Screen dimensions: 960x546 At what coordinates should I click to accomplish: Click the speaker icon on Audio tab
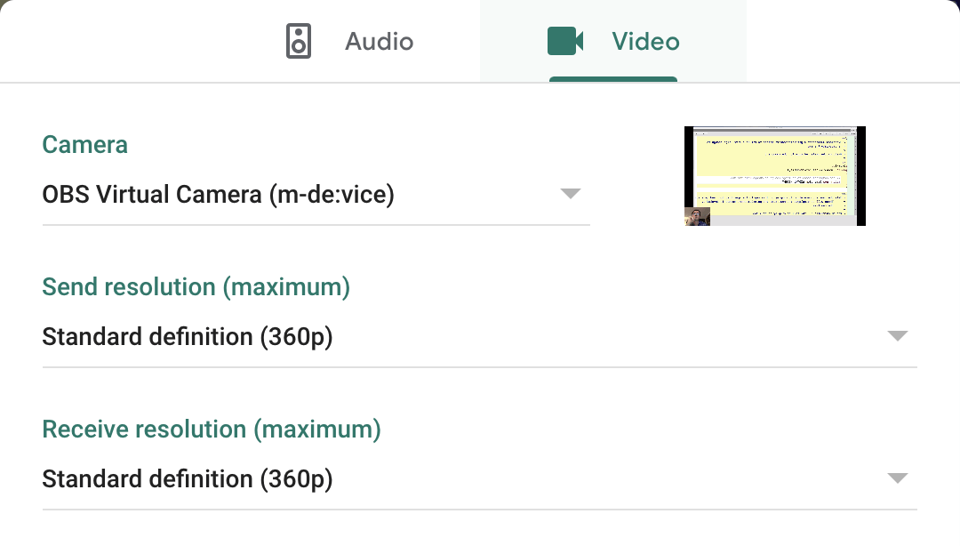[299, 41]
